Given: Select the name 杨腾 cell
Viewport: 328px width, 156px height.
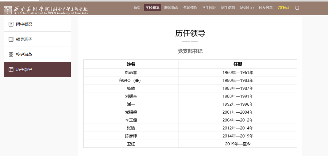Looking at the screenshot, I should click(x=131, y=88).
